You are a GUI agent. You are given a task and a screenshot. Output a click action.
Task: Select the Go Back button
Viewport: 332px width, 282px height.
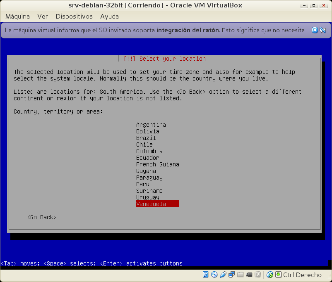42,217
